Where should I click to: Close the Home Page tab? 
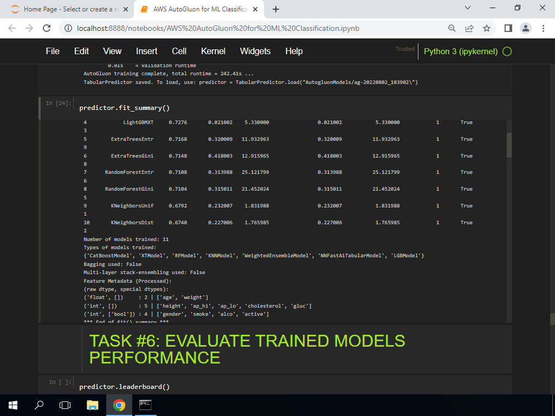pyautogui.click(x=125, y=10)
